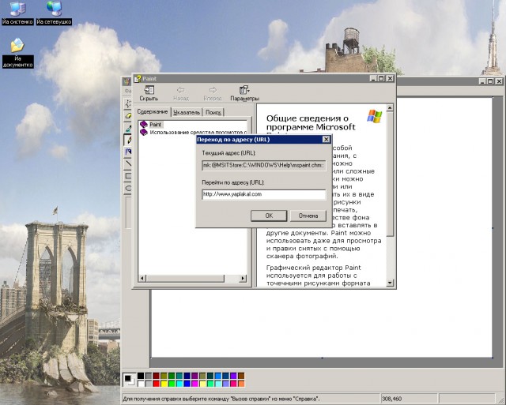506x405 pixels.
Task: Pick the white color swatch
Action: (141, 384)
